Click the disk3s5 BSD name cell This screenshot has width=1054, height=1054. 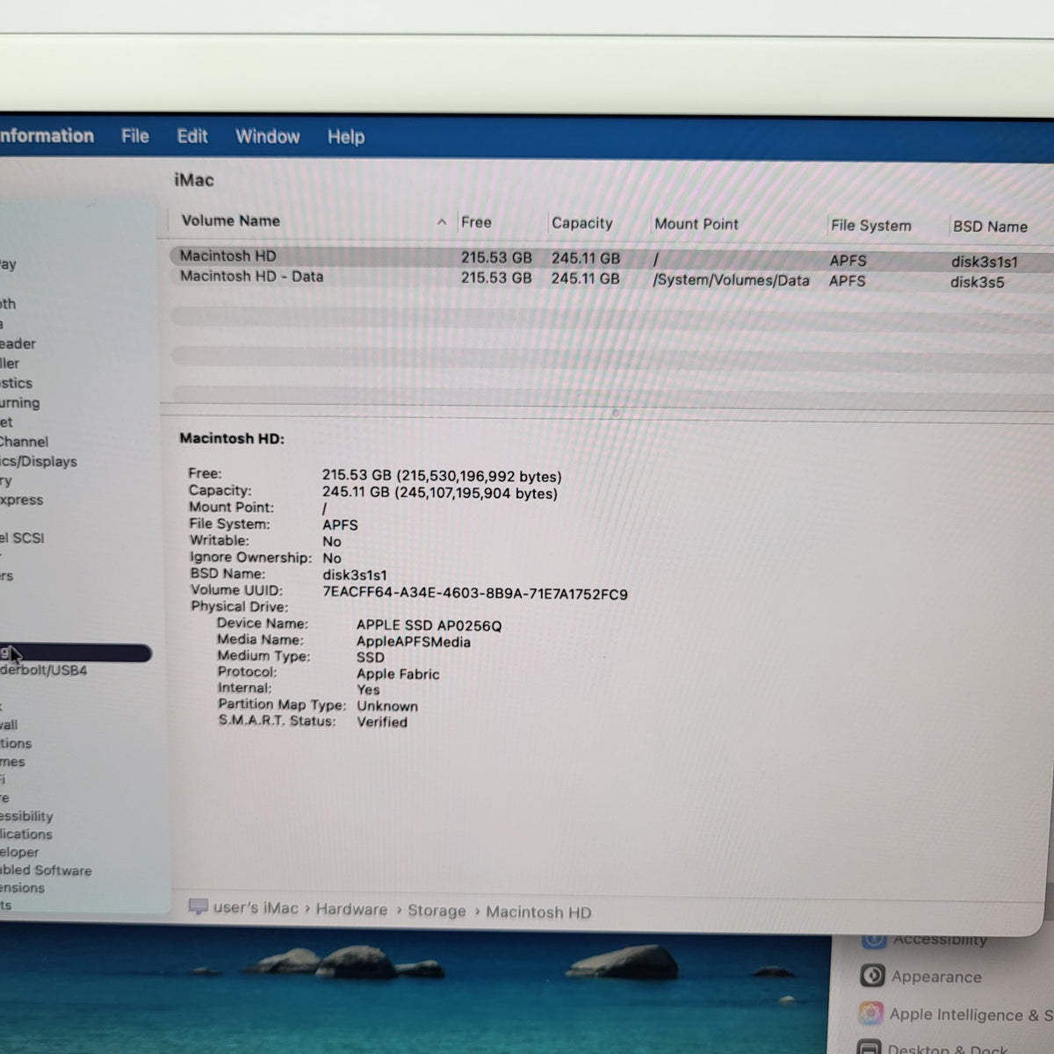coord(977,282)
